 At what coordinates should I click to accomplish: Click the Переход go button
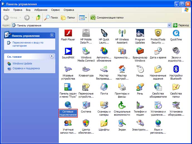(x=181, y=25)
